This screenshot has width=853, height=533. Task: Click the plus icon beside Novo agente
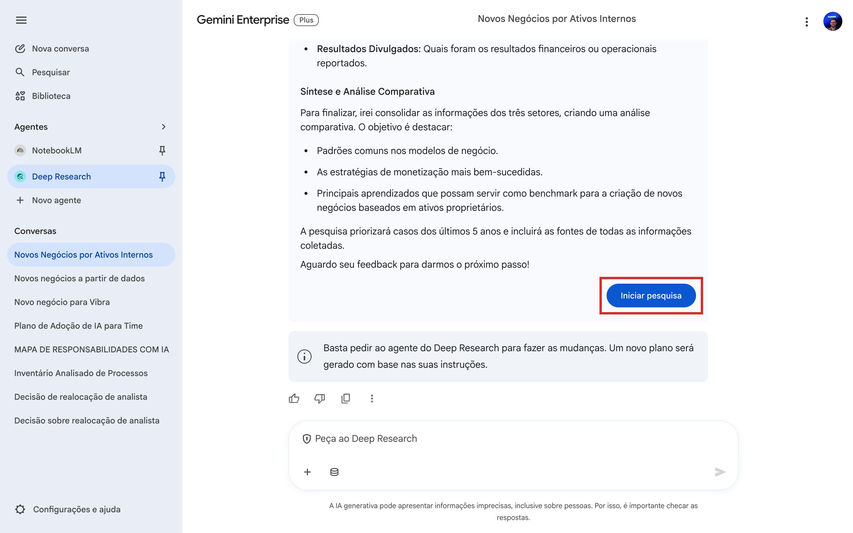coord(20,200)
